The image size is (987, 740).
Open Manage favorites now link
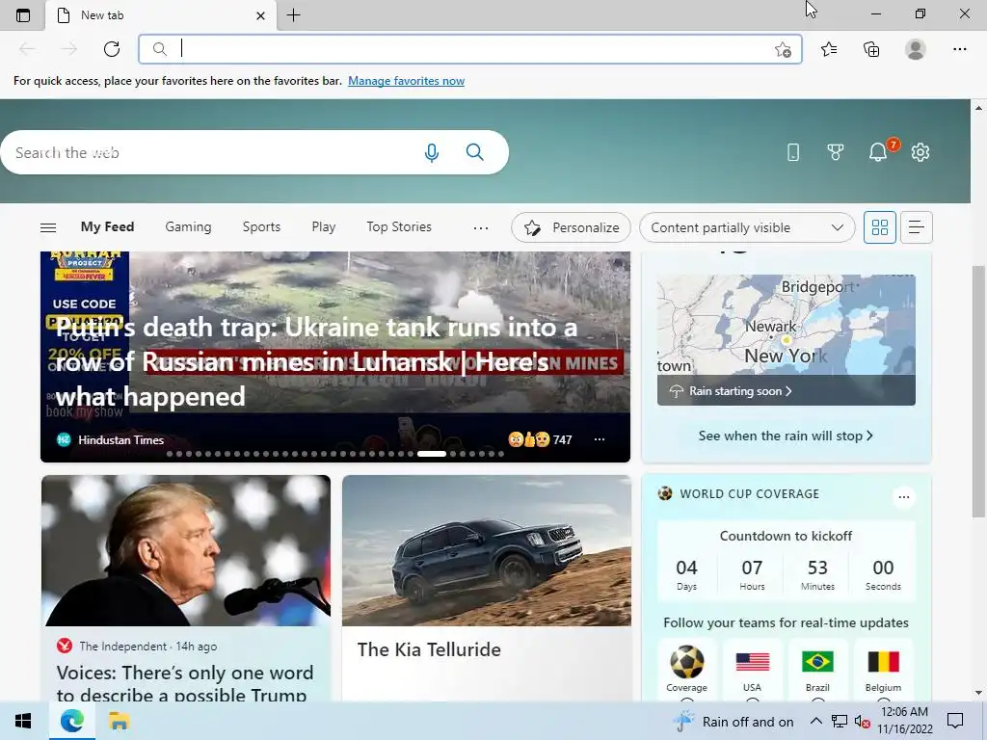(x=406, y=81)
